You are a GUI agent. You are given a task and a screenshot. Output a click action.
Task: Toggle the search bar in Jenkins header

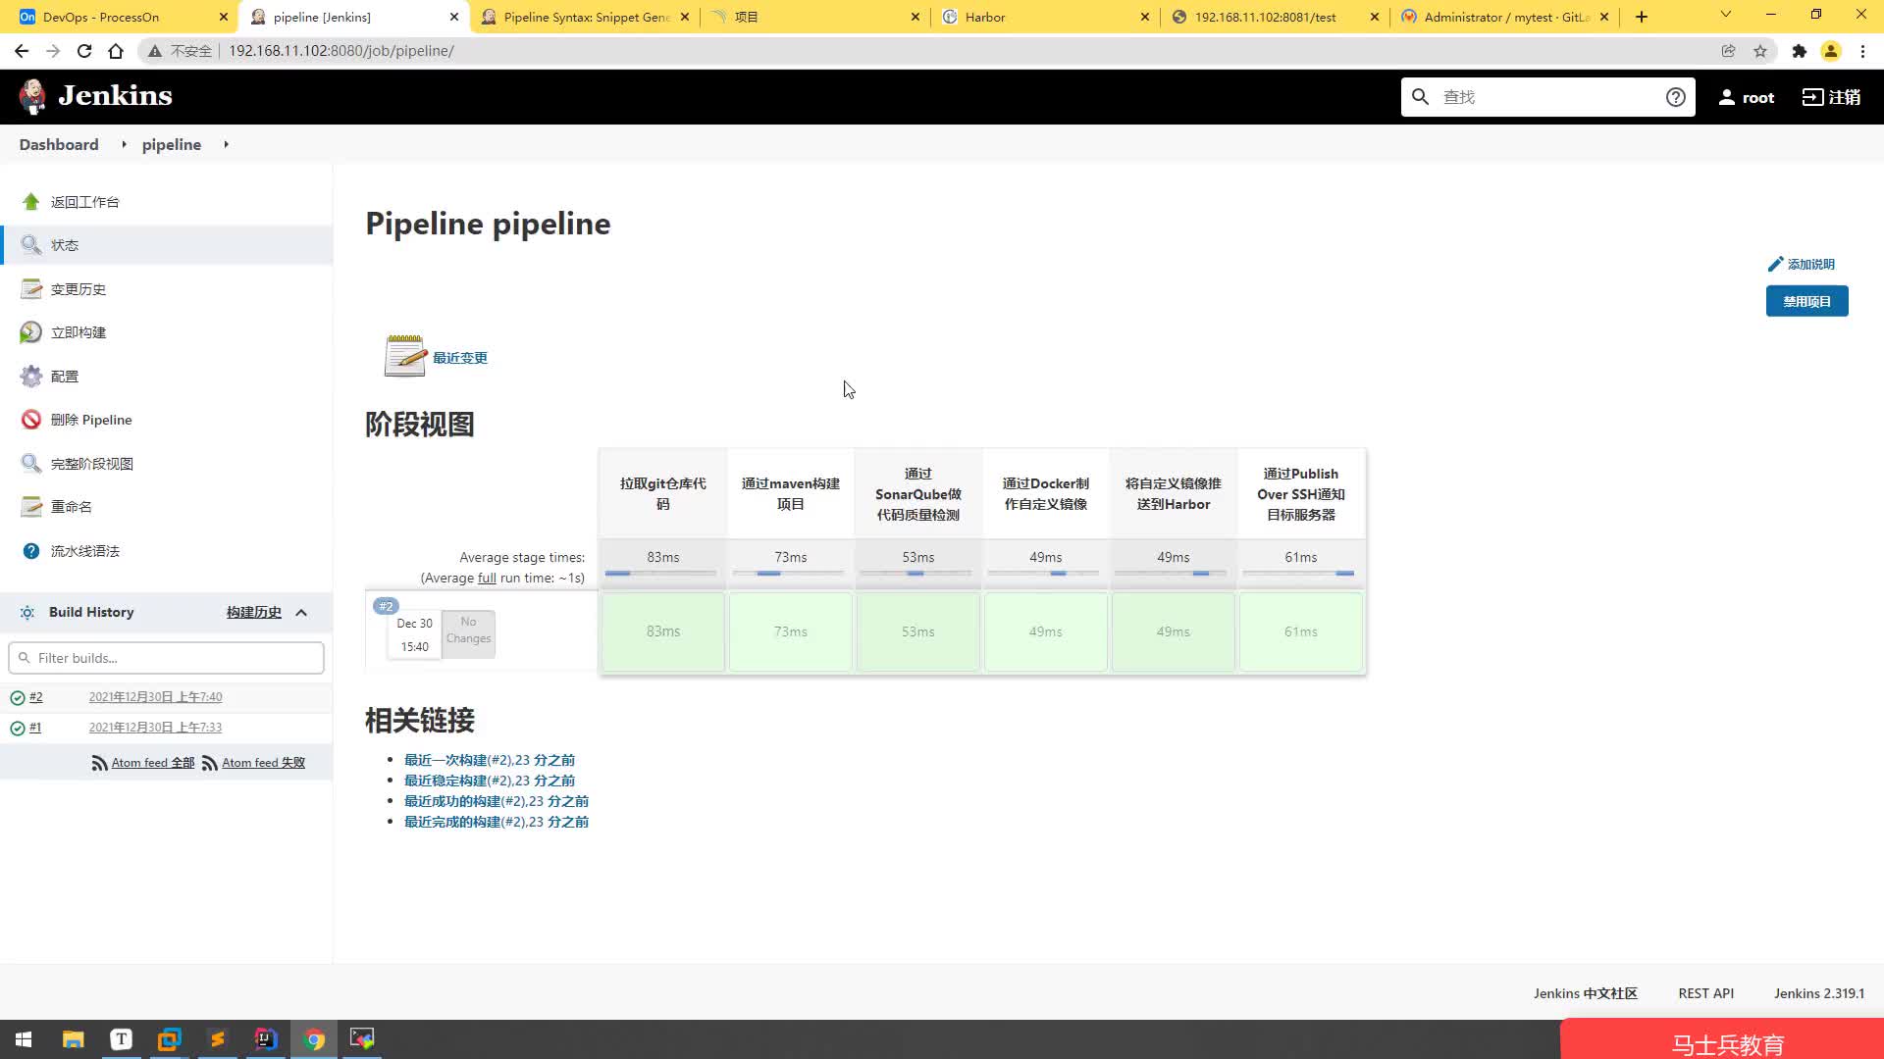(1550, 97)
